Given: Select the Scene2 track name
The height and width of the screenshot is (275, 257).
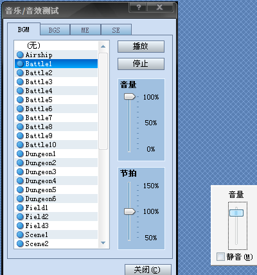Looking at the screenshot, I should 37,244.
